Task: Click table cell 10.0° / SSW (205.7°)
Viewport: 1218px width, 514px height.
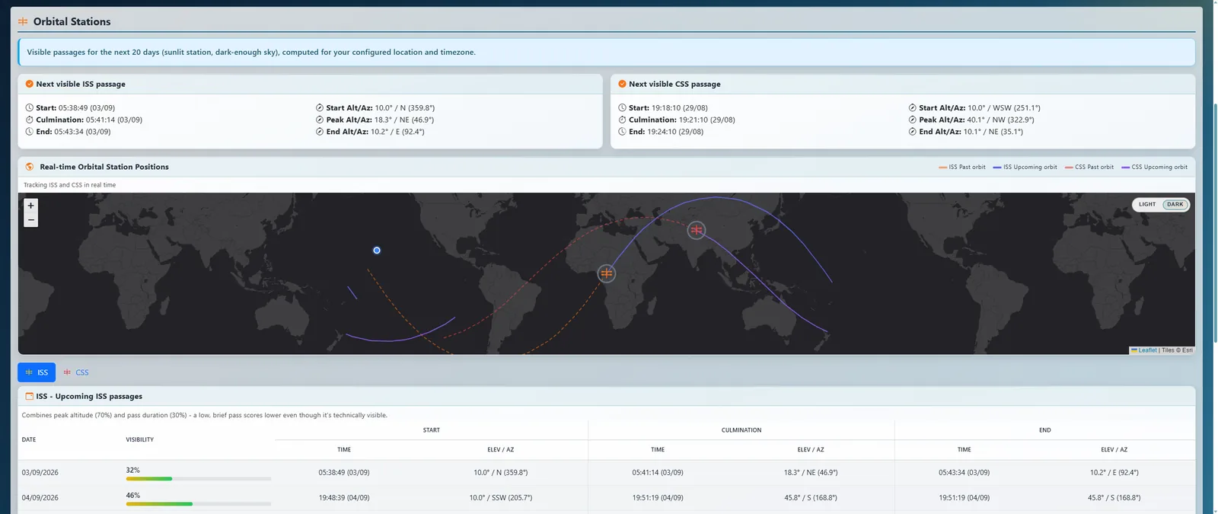Action: [x=501, y=498]
